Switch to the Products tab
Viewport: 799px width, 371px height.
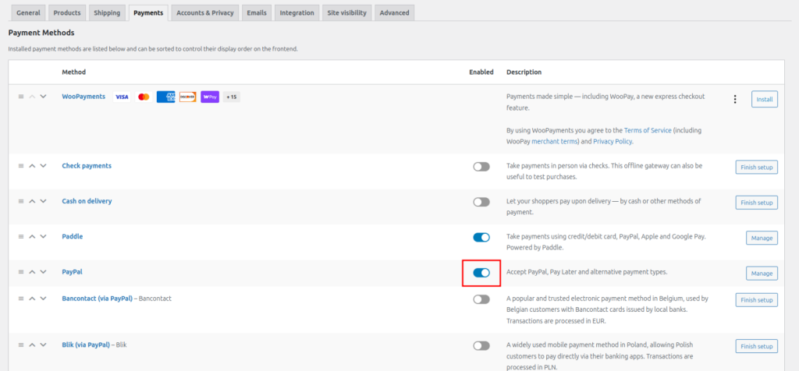67,12
